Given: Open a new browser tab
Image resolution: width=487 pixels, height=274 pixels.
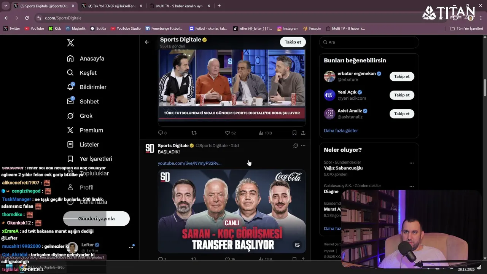Looking at the screenshot, I should [x=219, y=6].
